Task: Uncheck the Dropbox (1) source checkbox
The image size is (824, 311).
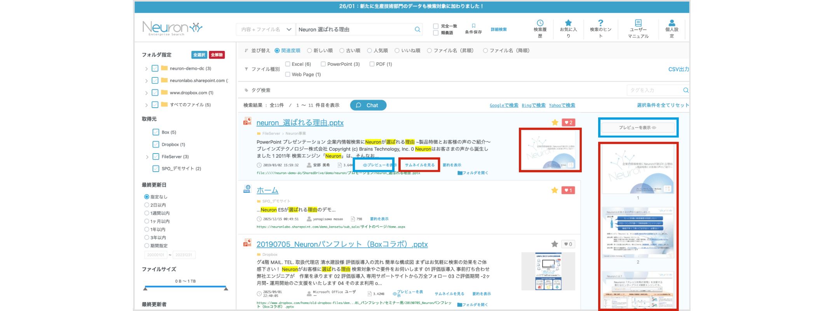Action: pos(156,144)
